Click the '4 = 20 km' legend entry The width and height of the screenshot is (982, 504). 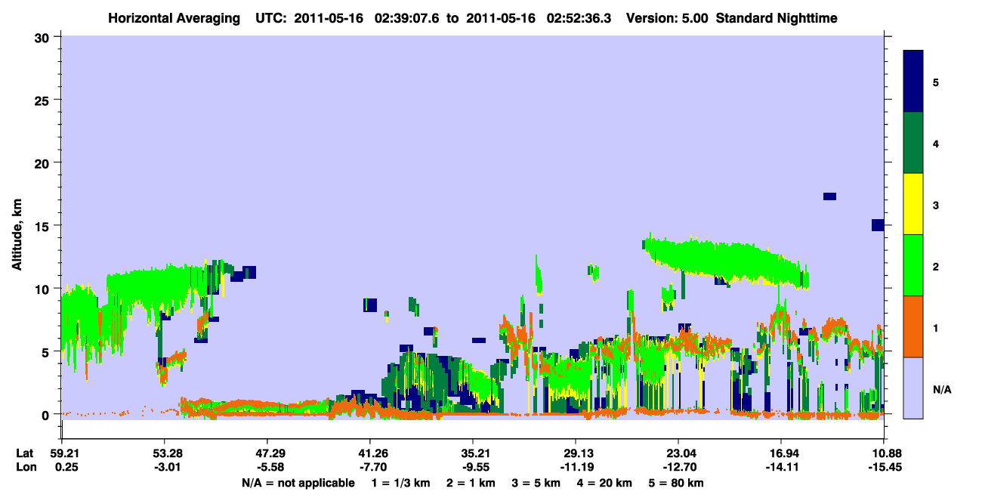pyautogui.click(x=604, y=483)
